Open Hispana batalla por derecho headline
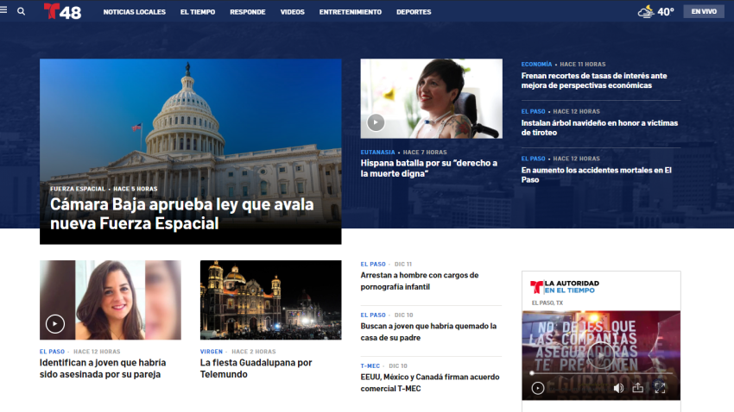The width and height of the screenshot is (734, 412). click(429, 168)
